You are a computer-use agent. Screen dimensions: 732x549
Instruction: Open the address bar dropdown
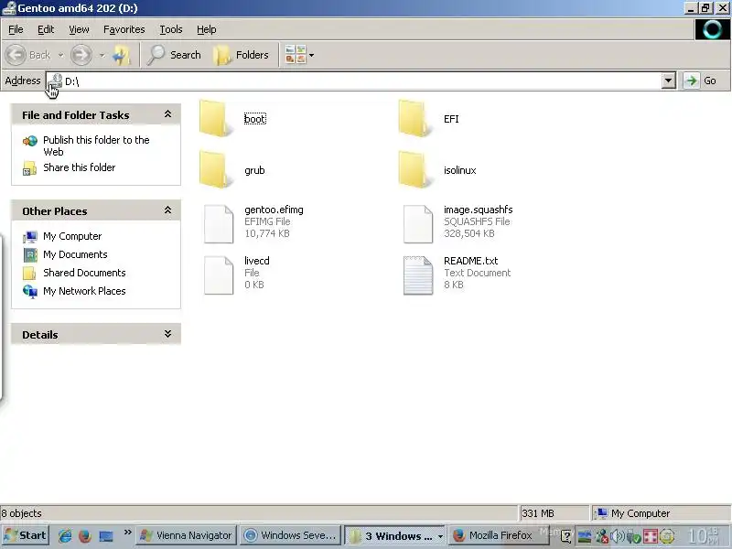coord(669,81)
